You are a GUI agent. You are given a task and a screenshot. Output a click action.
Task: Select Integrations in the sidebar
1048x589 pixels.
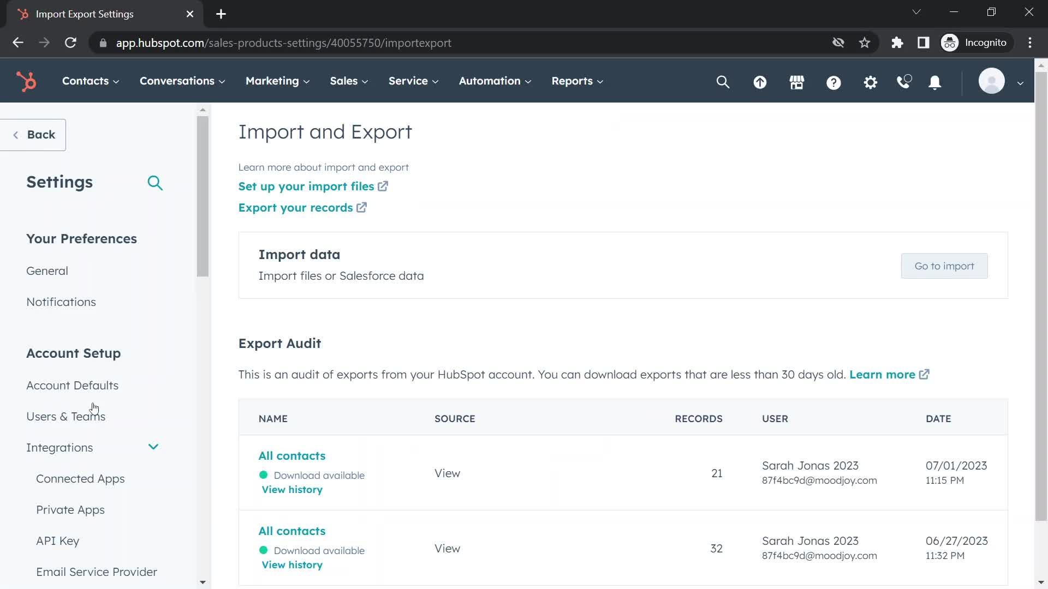tap(59, 448)
